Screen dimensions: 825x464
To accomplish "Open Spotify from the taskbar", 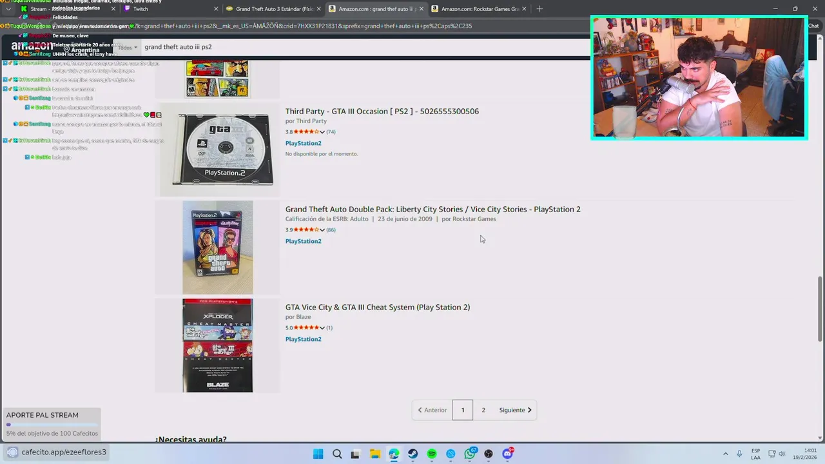I will 432,454.
